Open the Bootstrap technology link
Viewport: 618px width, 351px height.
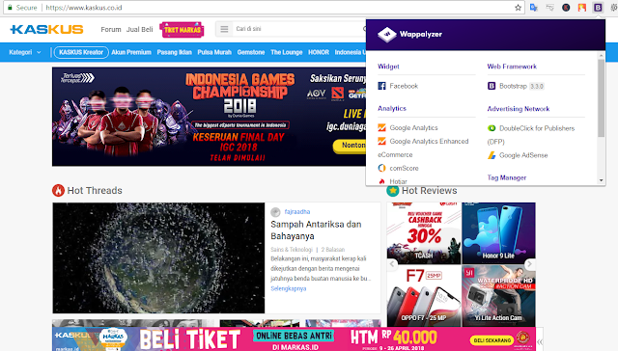[513, 86]
